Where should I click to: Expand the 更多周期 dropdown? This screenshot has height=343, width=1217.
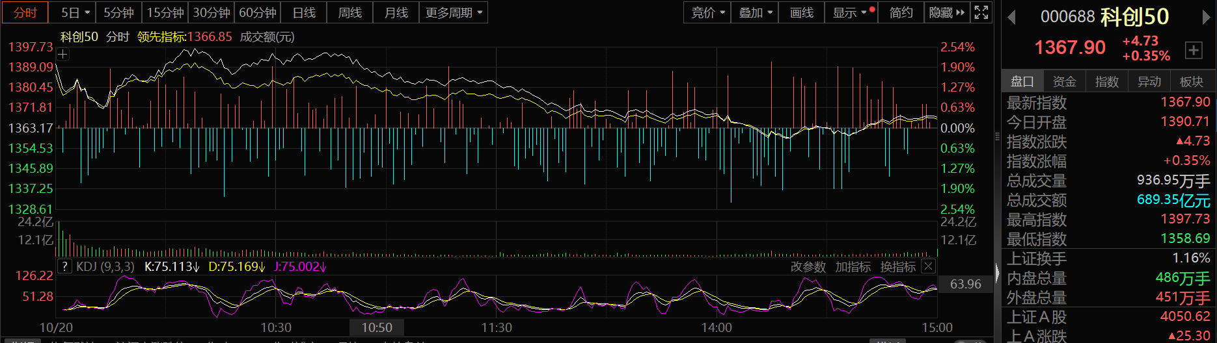454,12
